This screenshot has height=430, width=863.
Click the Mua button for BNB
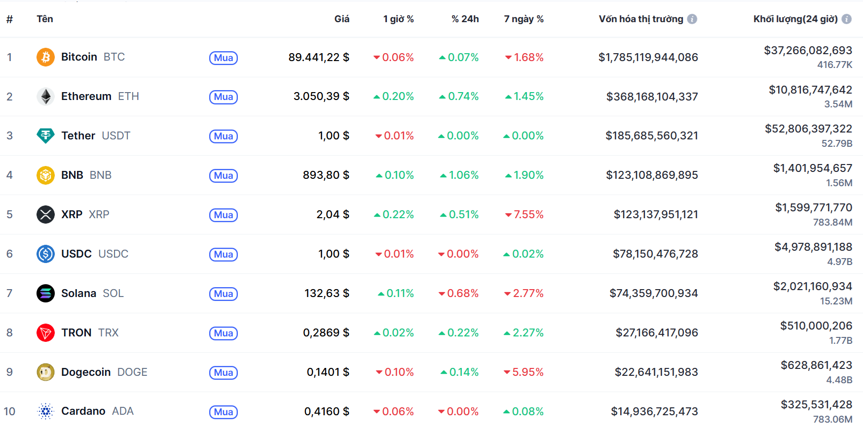tap(224, 176)
